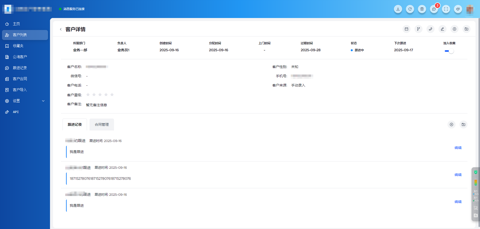Click next follow-up date 2025-09-17
The width and height of the screenshot is (480, 229).
403,50
